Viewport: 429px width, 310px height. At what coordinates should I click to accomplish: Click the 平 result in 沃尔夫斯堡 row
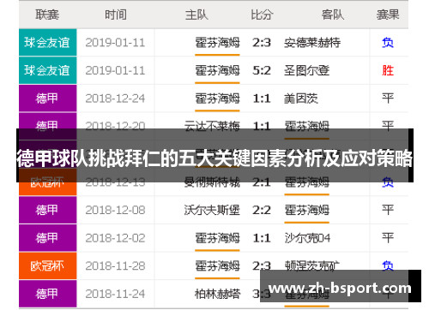coord(388,210)
